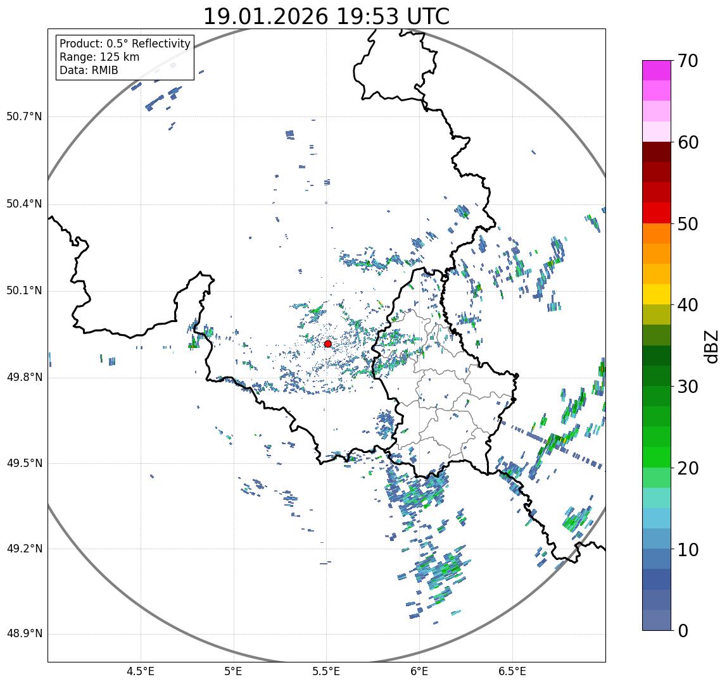The width and height of the screenshot is (727, 684).
Task: Click the 5°E longitude label
Action: 233,671
